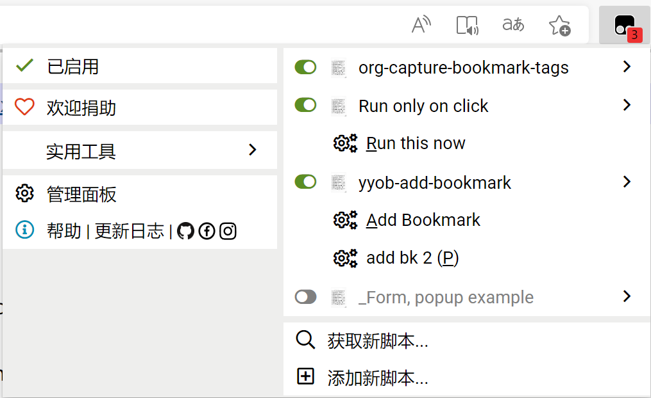Viewport: 651px width, 398px height.
Task: Expand yyob-add-bookmark options chevron
Action: [627, 182]
